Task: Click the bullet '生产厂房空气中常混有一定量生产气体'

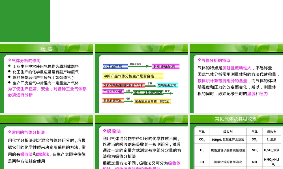Action: 46,83
